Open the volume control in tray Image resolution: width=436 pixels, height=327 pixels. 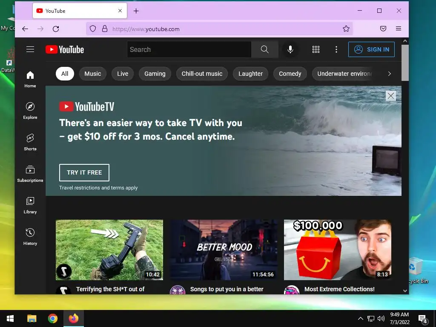pyautogui.click(x=381, y=318)
